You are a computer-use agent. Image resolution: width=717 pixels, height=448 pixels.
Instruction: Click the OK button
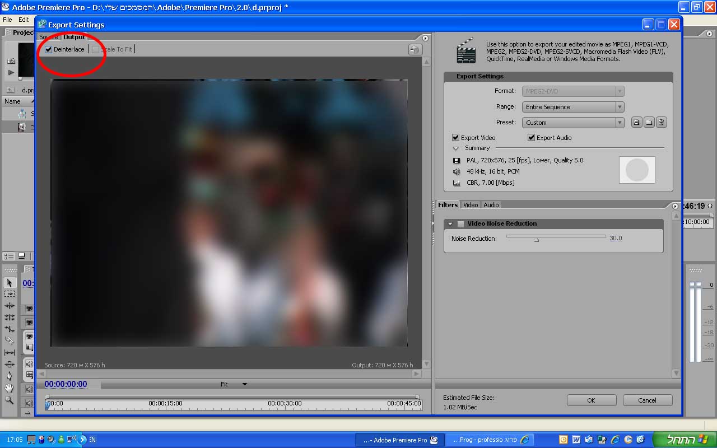[591, 400]
